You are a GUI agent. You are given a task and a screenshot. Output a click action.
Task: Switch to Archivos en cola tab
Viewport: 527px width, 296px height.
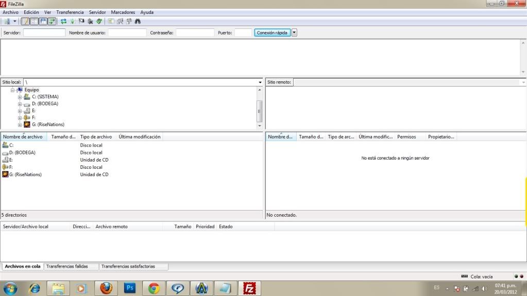click(23, 267)
